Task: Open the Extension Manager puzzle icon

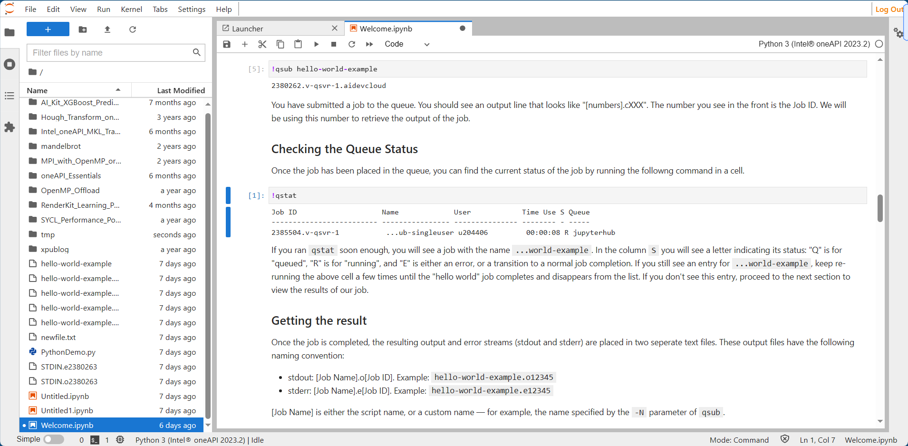Action: (x=10, y=127)
